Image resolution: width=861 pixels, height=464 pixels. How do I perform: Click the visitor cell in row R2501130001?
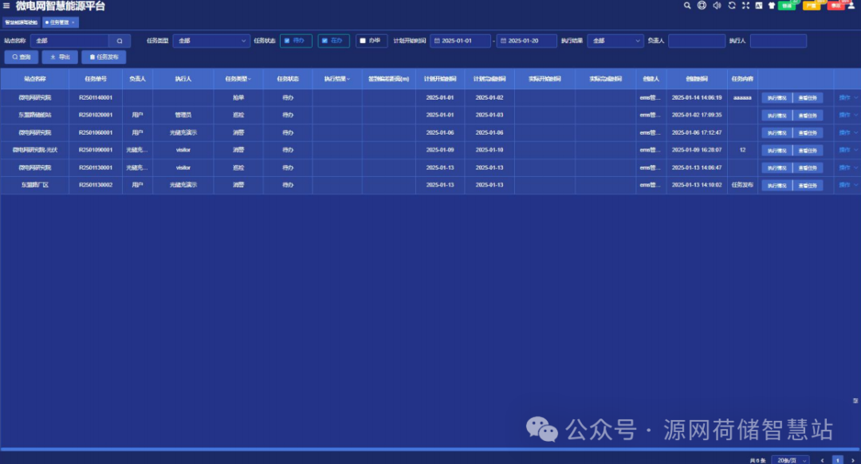(x=183, y=167)
